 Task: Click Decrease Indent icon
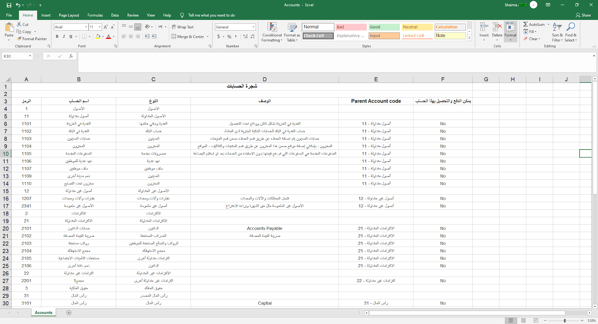pyautogui.click(x=147, y=37)
